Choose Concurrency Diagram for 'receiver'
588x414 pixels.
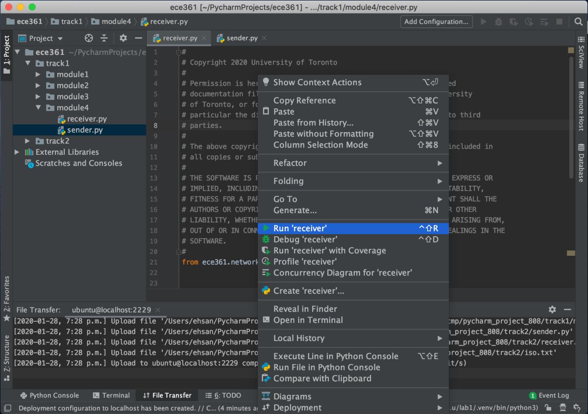click(353, 273)
